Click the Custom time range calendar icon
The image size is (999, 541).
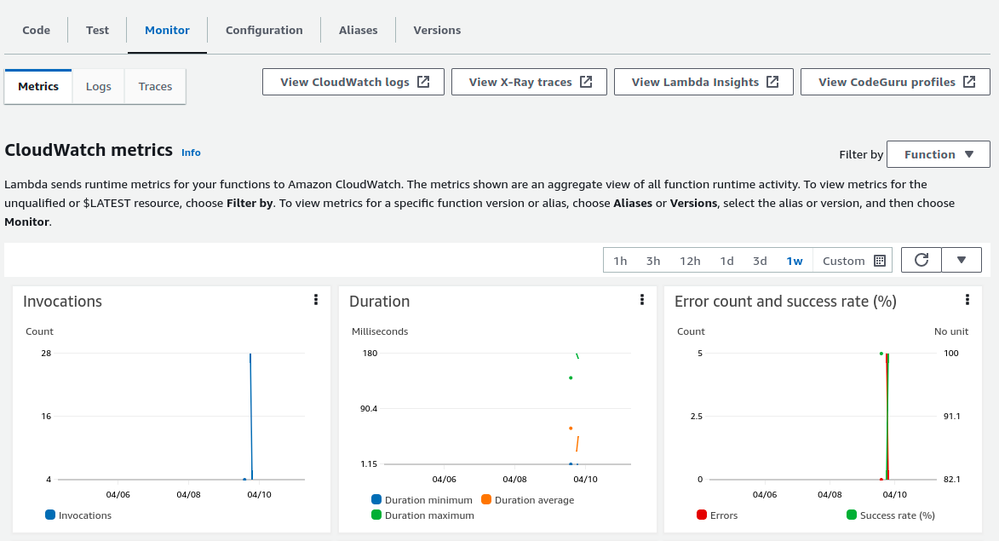tap(880, 261)
